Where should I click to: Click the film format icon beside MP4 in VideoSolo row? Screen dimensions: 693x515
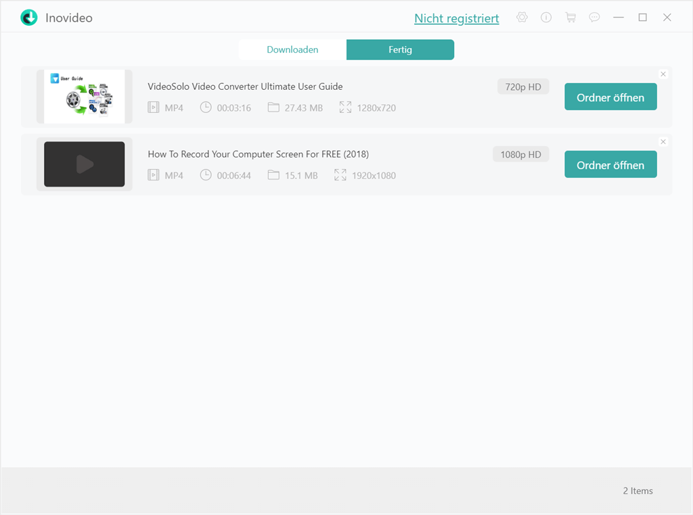click(154, 107)
